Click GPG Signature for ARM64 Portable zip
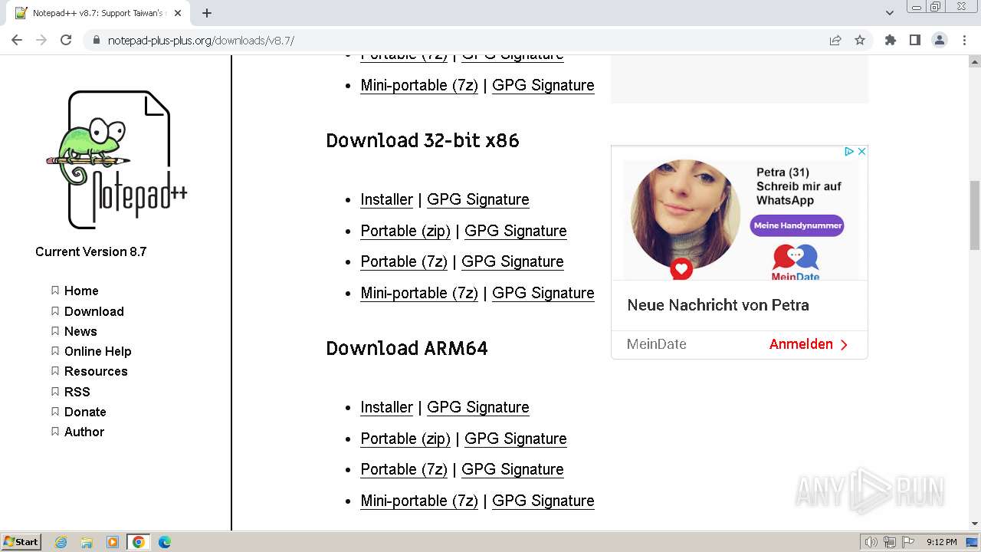Viewport: 981px width, 552px height. click(x=516, y=439)
